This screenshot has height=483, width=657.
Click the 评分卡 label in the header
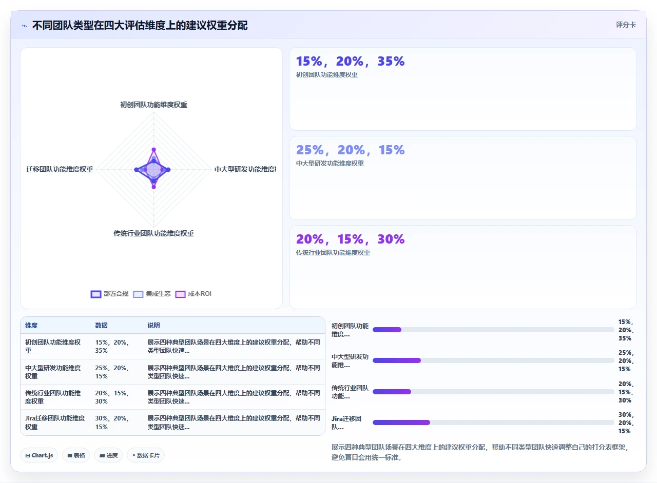pos(626,25)
